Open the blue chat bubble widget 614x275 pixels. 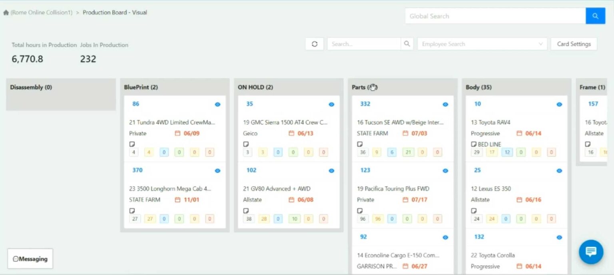tap(591, 252)
